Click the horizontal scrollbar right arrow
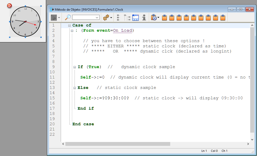Image resolution: width=257 pixels, height=156 pixels. [248, 144]
